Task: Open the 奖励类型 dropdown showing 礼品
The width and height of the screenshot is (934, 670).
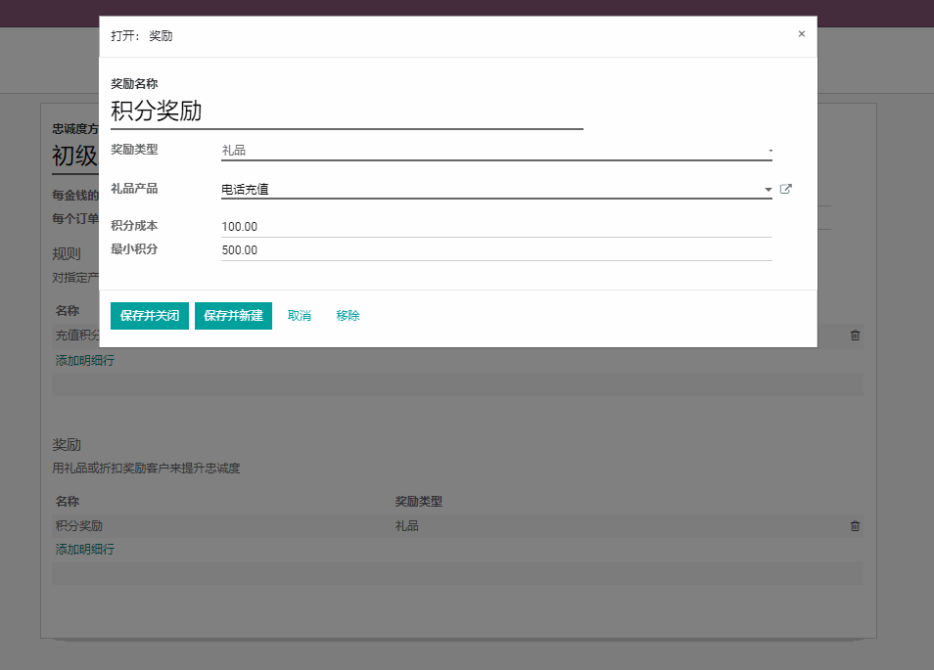Action: coord(496,151)
